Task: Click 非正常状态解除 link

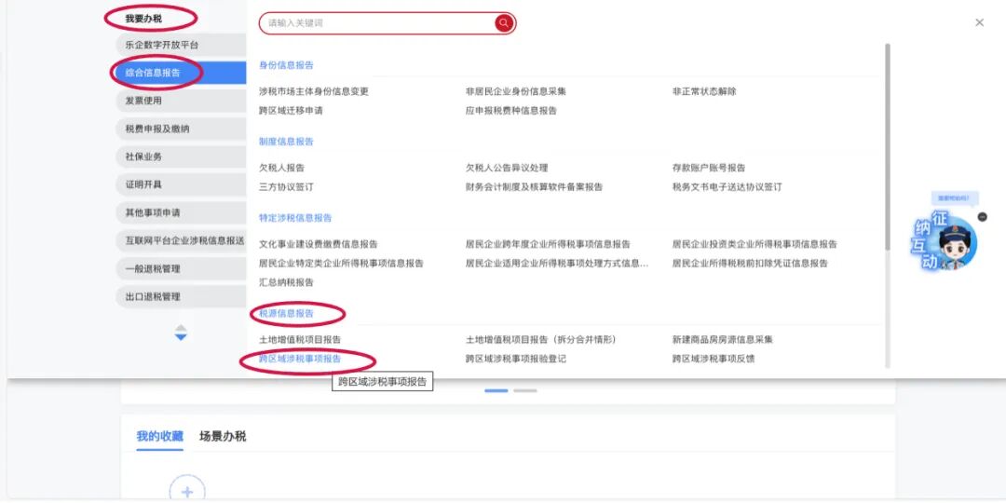Action: pos(704,91)
